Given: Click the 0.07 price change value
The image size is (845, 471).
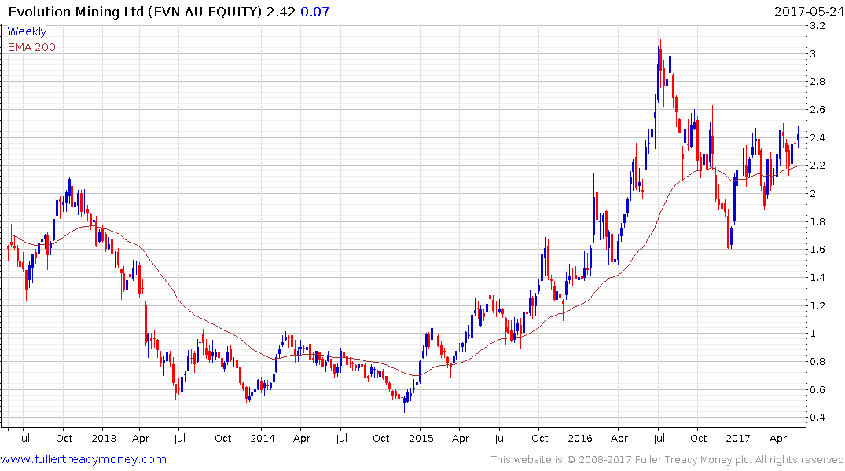Looking at the screenshot, I should pyautogui.click(x=314, y=12).
